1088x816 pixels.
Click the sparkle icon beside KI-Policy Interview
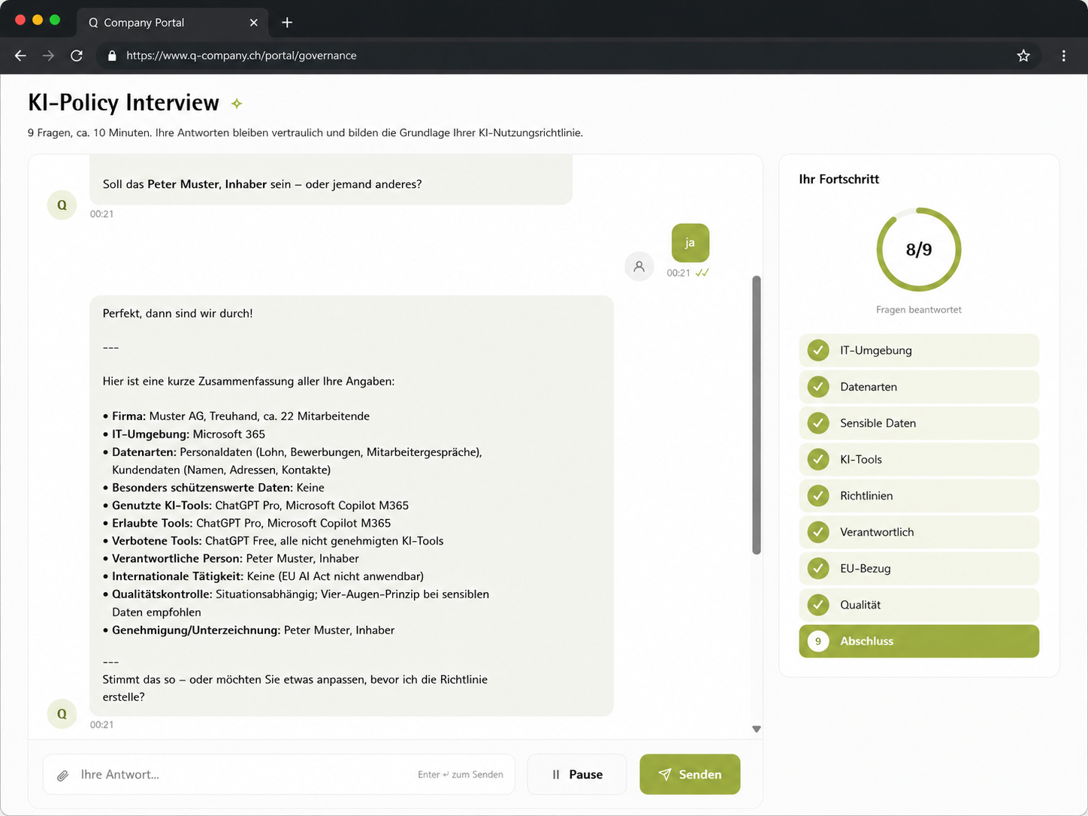(x=237, y=104)
